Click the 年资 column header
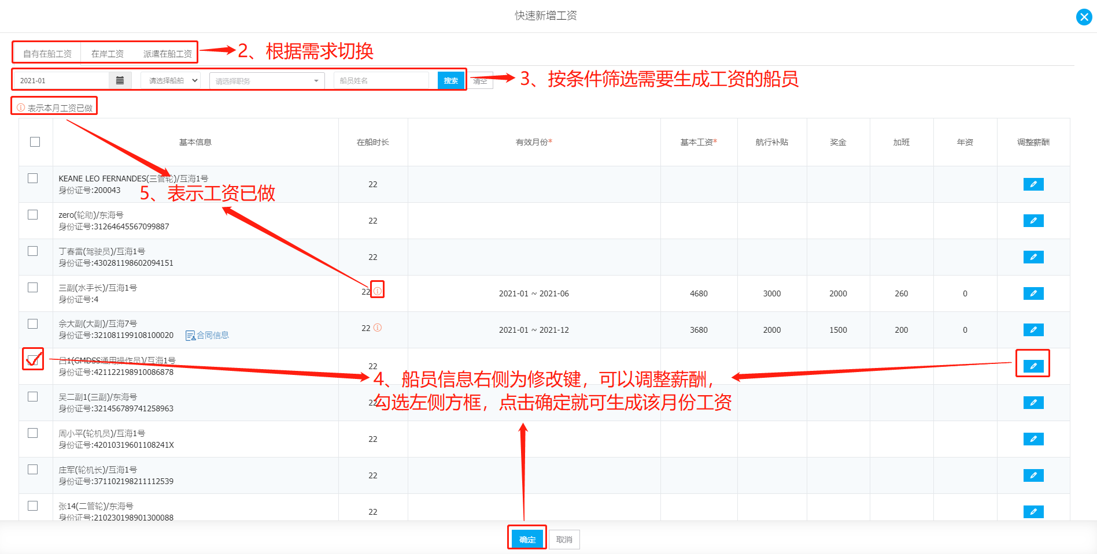 965,142
